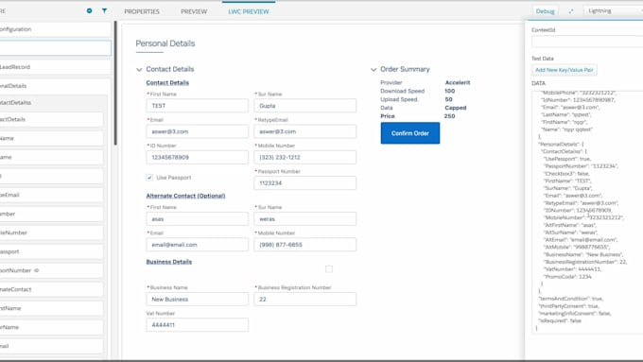643x362 pixels.
Task: Click the Business Details underlined heading
Action: click(169, 262)
